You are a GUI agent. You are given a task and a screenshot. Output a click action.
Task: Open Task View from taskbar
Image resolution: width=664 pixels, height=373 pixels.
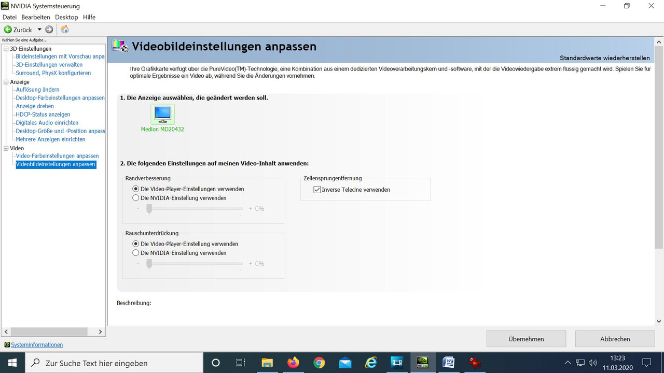click(x=241, y=363)
